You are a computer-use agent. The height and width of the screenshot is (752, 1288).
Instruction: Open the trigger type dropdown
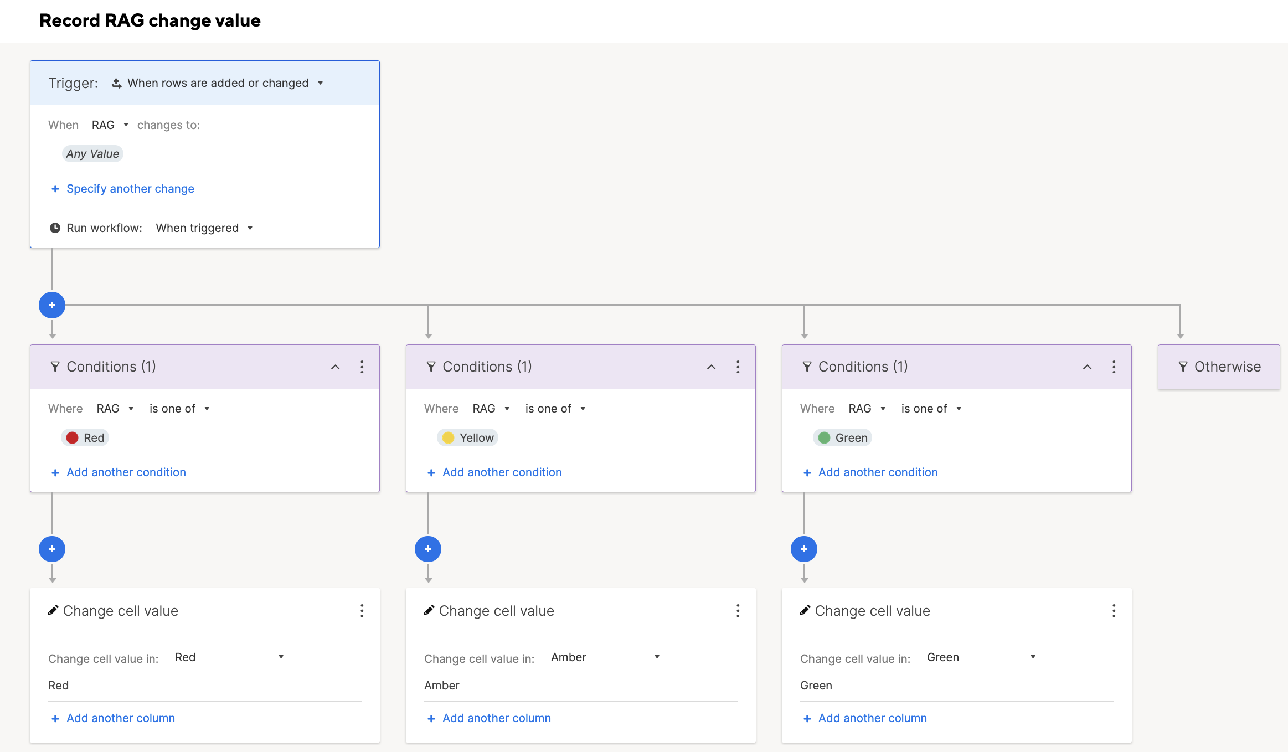(x=225, y=83)
